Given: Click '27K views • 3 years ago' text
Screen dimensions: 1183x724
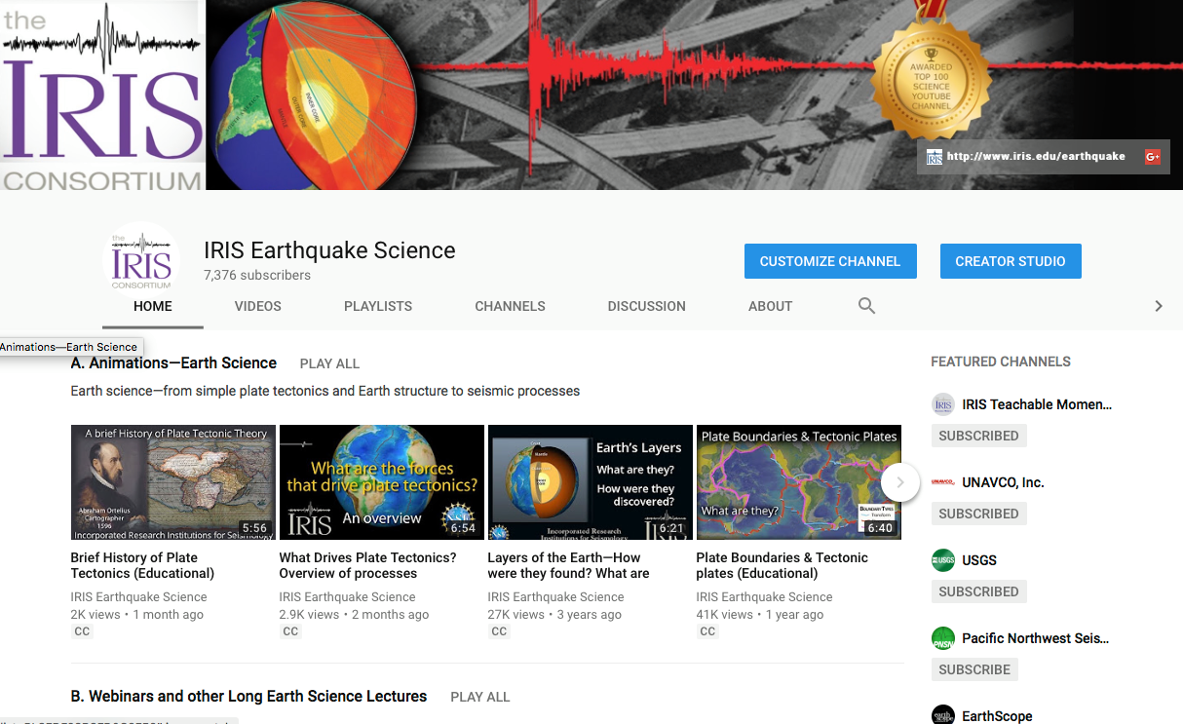Looking at the screenshot, I should pos(554,615).
